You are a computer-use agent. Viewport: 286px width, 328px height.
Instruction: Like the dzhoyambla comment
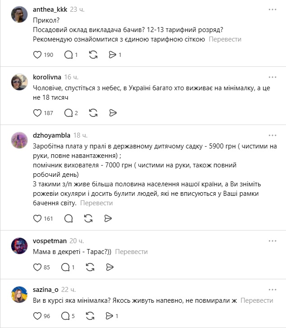pos(38,218)
